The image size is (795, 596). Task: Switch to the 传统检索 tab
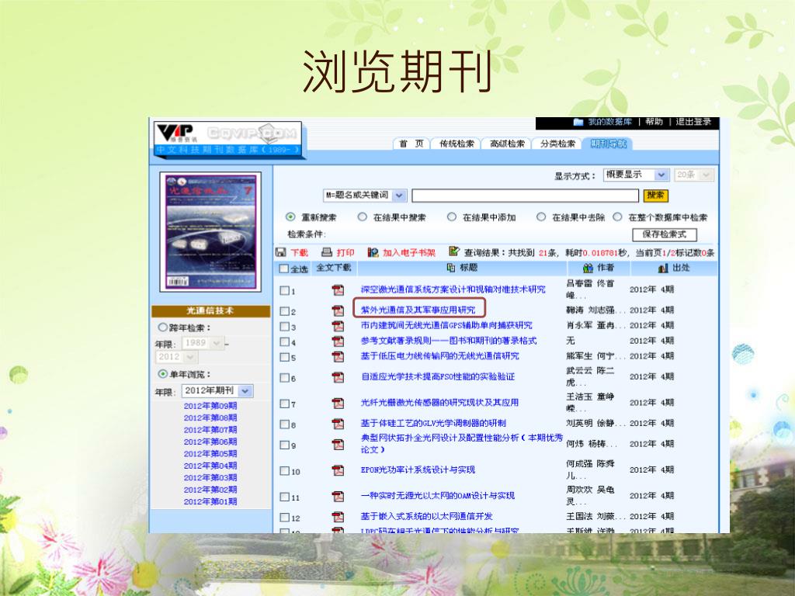(457, 144)
